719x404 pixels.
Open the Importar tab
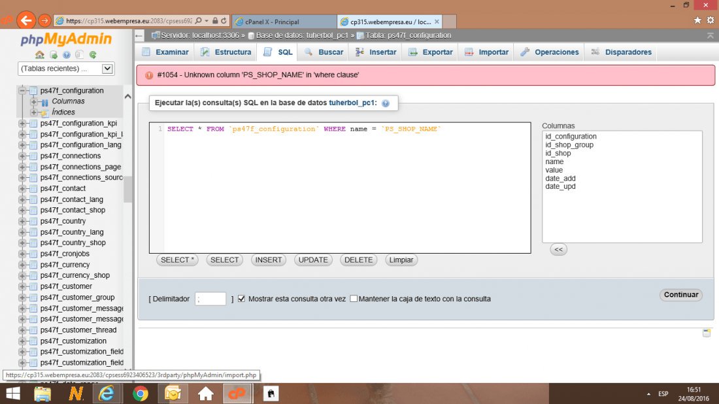pyautogui.click(x=486, y=52)
